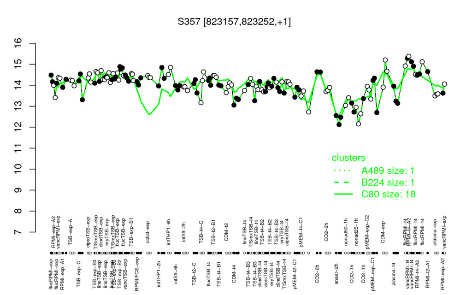Click the plot title S357 [823157,823252,+1]
472x295 pixels.
tap(234, 22)
